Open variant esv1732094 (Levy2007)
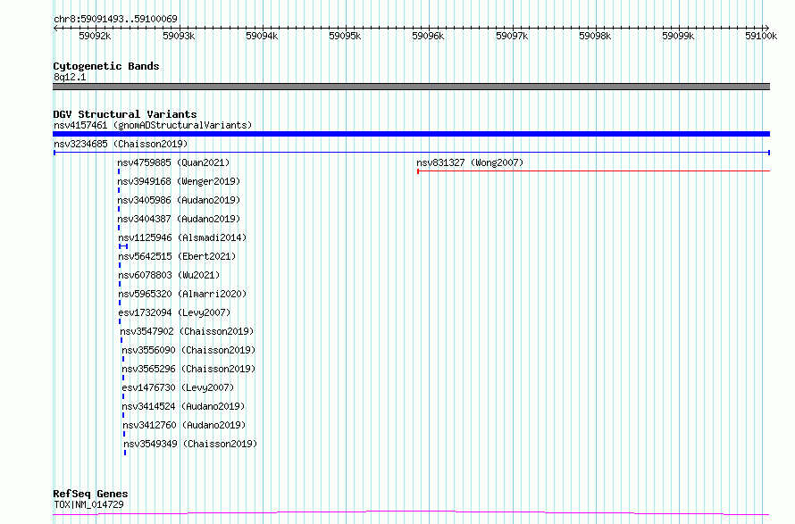 174,312
